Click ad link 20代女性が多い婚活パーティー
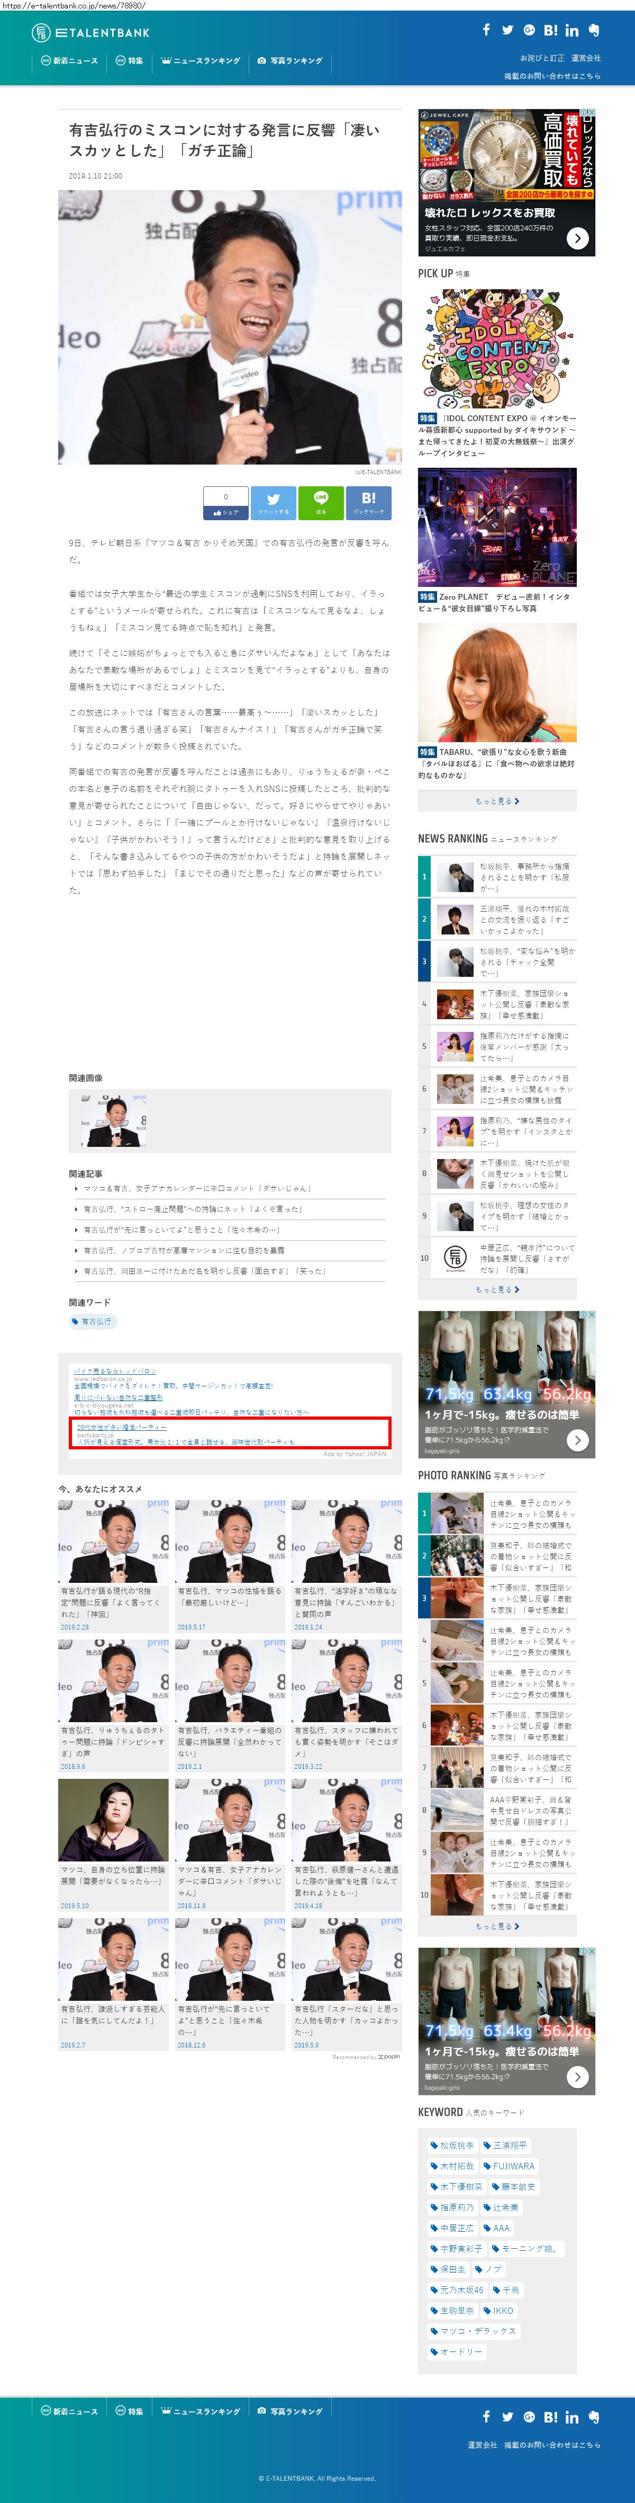635x2503 pixels. tap(122, 1427)
